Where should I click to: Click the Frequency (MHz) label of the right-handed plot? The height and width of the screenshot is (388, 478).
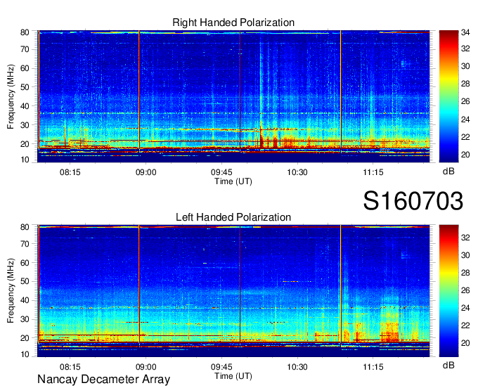[11, 96]
